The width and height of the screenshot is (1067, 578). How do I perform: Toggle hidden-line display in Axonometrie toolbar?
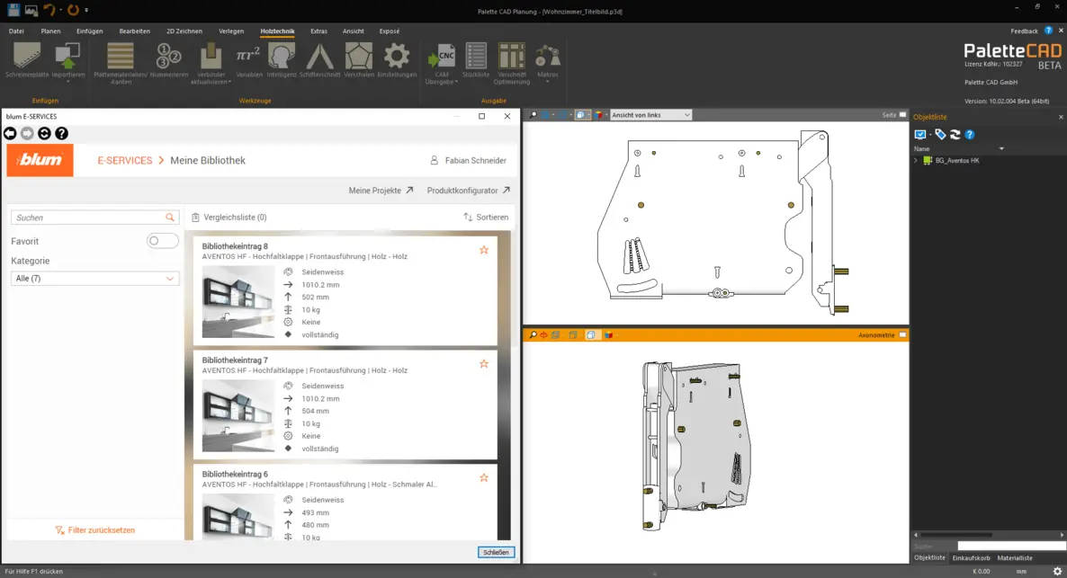tap(591, 335)
